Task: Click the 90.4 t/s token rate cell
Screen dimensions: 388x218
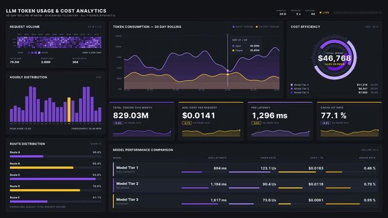Action: point(269,184)
